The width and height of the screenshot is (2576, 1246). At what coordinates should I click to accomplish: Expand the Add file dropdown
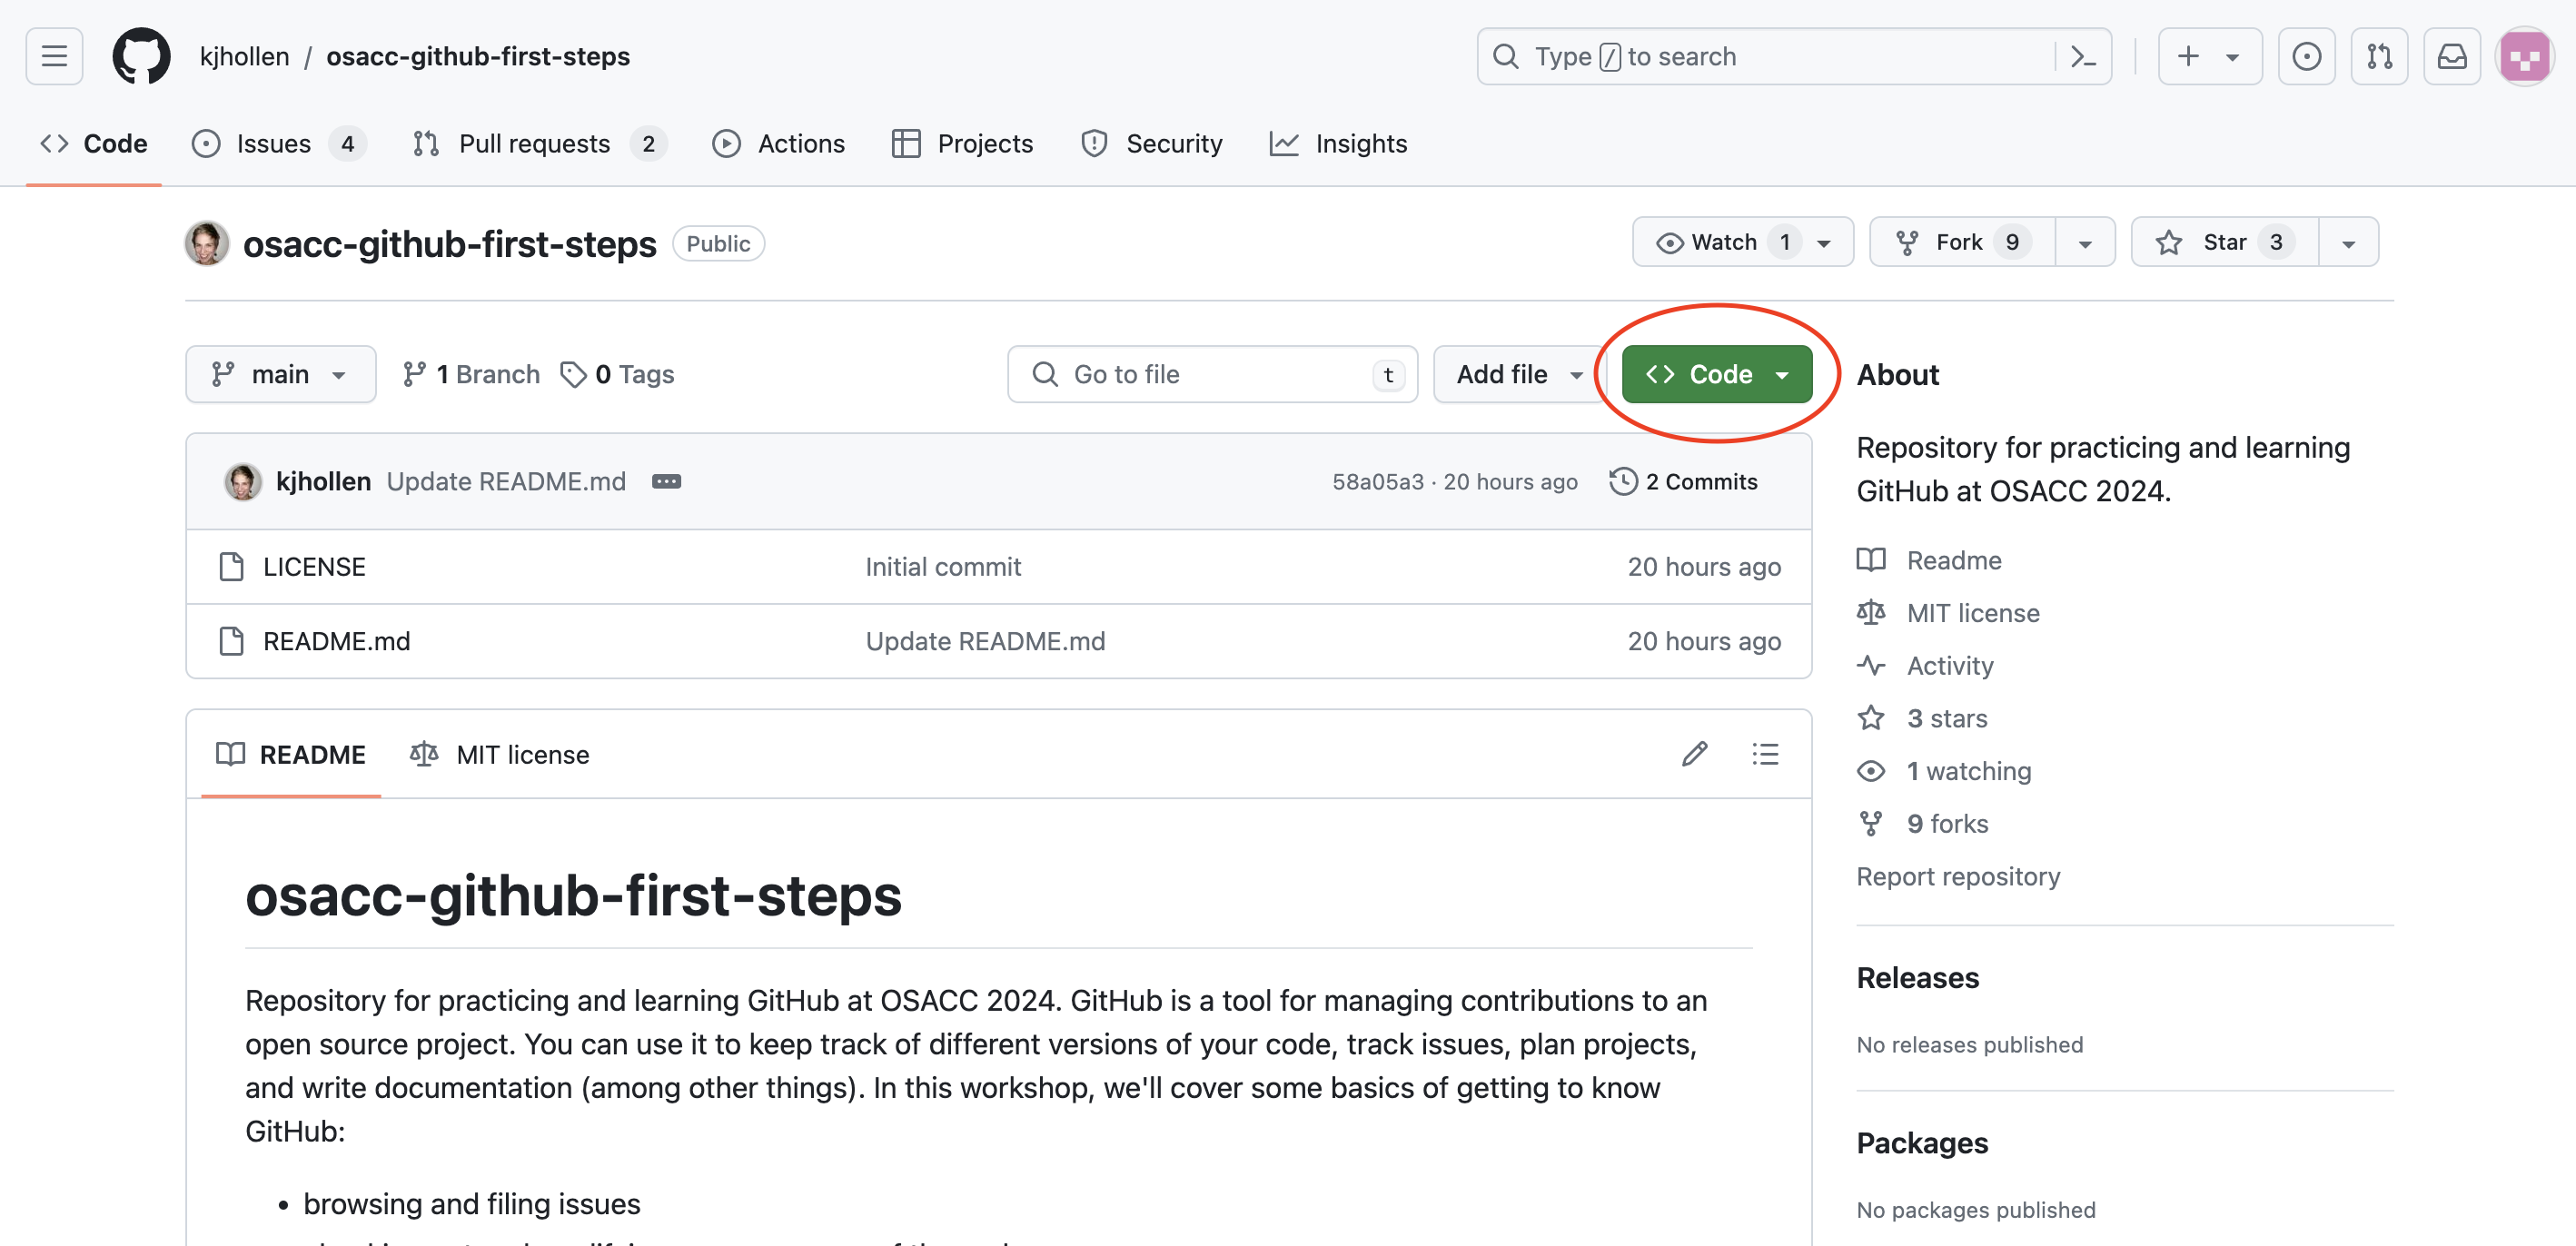point(1518,374)
